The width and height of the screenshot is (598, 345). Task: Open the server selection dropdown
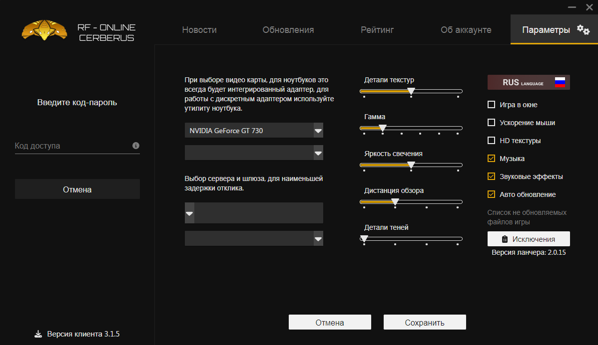pos(190,213)
